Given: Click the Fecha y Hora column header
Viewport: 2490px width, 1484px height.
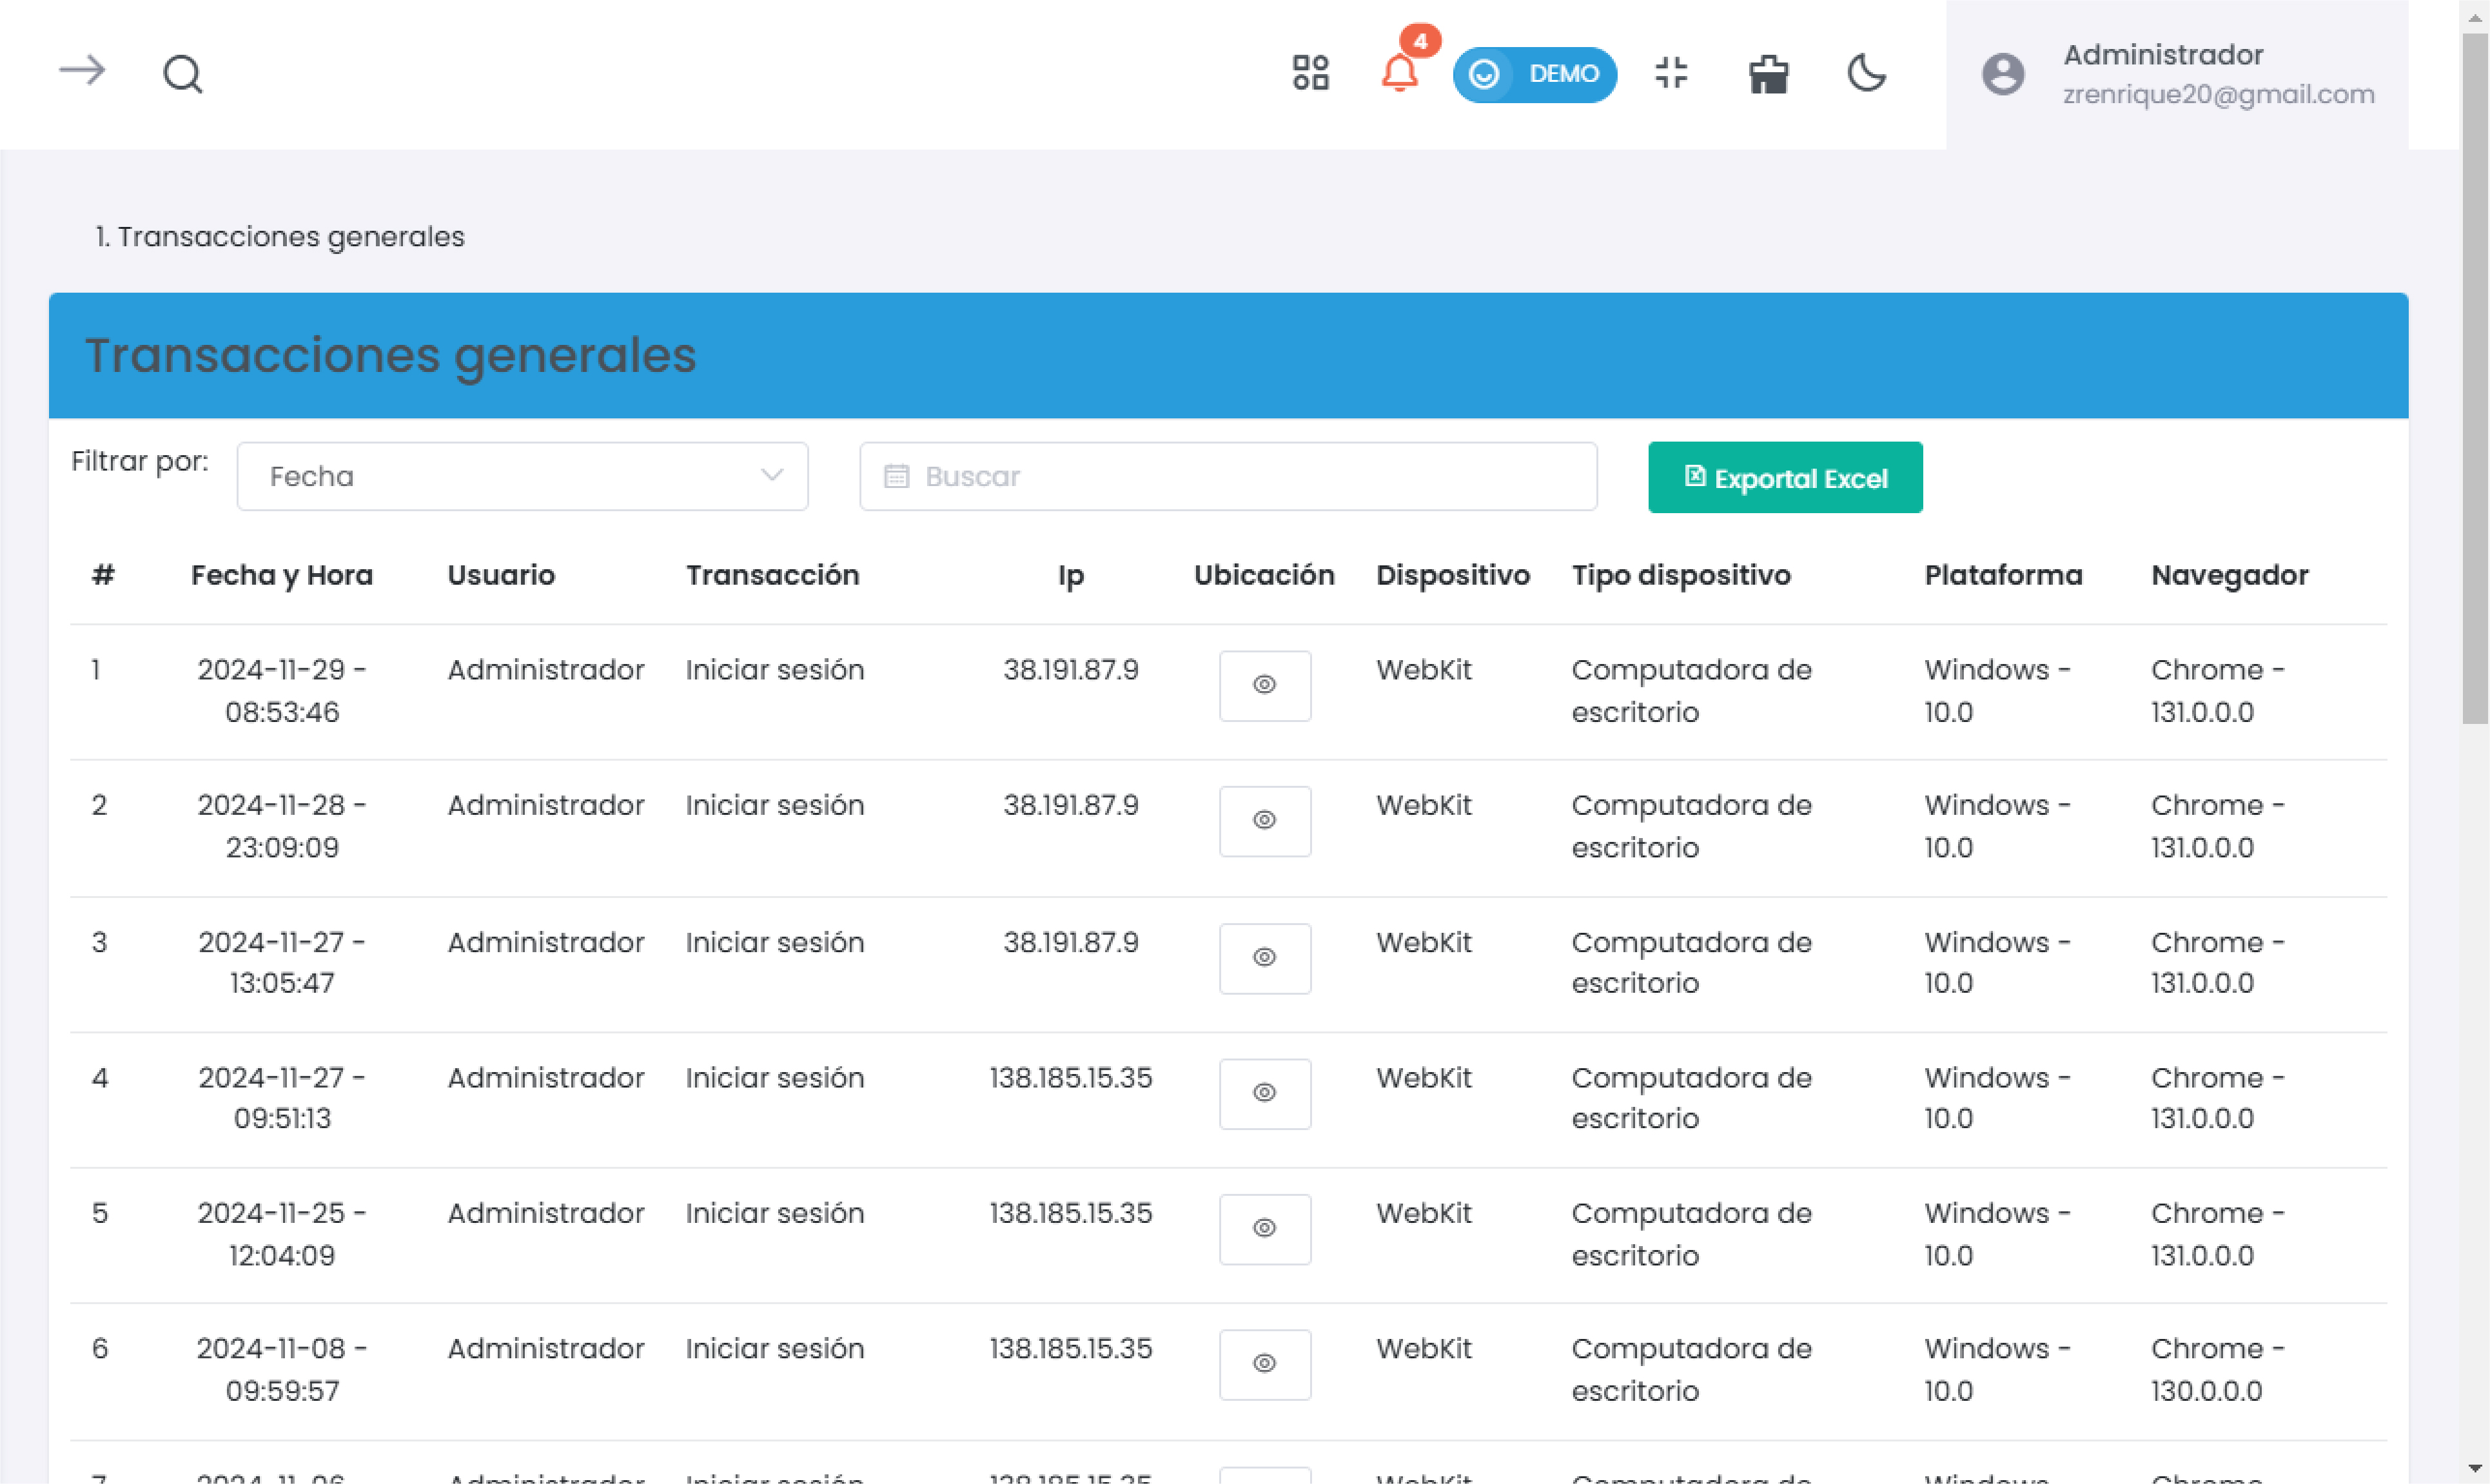Looking at the screenshot, I should (282, 575).
